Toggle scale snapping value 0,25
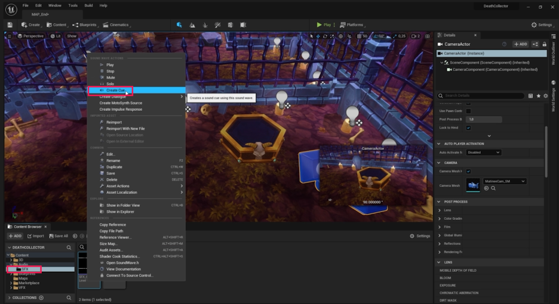559x304 pixels. pyautogui.click(x=400, y=36)
